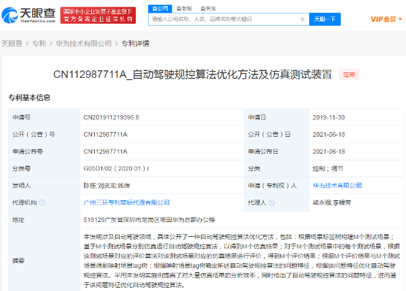406x291 pixels.
Task: Click the red 国家中小企业发展子基金 banner
Action: 98,16
